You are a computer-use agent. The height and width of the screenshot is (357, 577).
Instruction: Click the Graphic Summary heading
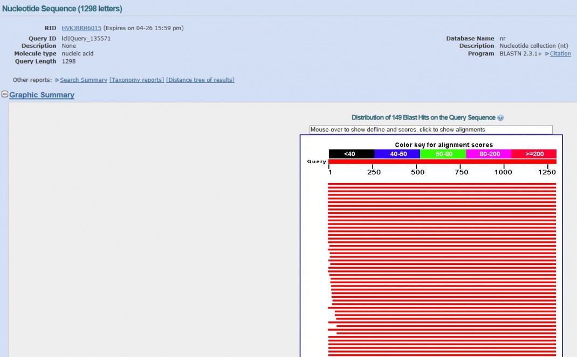[x=42, y=95]
